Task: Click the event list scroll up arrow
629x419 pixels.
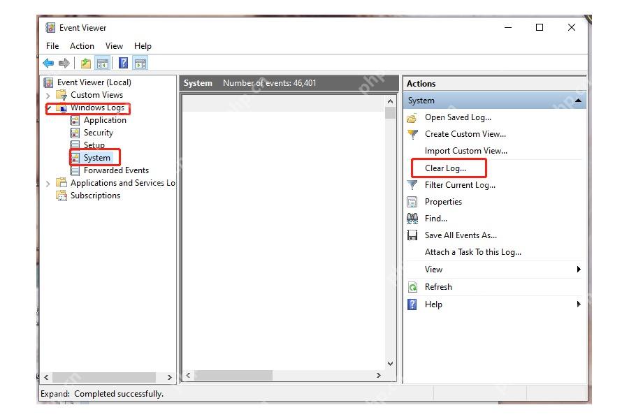Action: [x=390, y=101]
